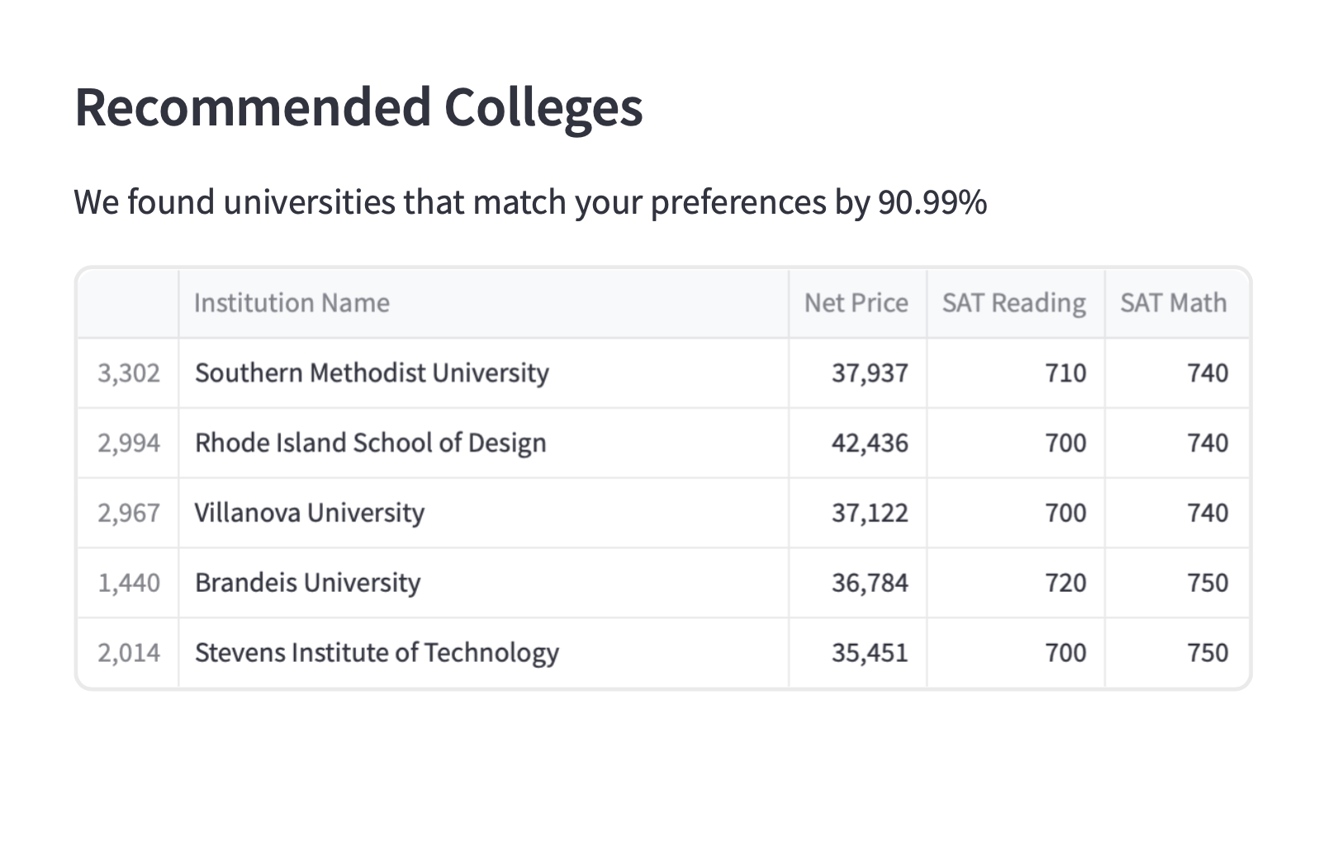Click the Villanova University name cell
Screen dimensions: 1328x860
click(310, 513)
